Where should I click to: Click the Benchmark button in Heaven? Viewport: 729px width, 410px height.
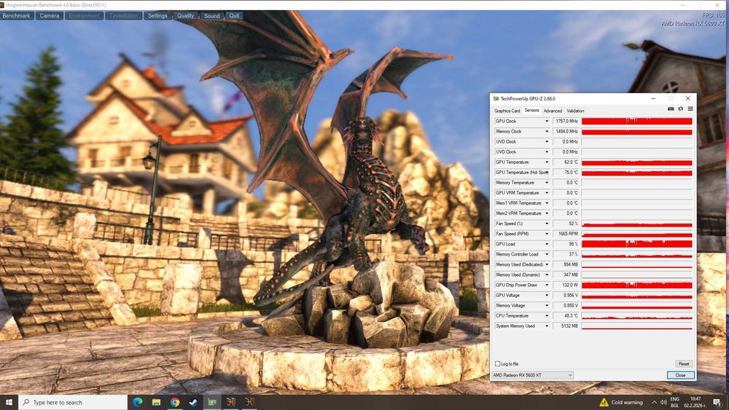click(x=17, y=15)
